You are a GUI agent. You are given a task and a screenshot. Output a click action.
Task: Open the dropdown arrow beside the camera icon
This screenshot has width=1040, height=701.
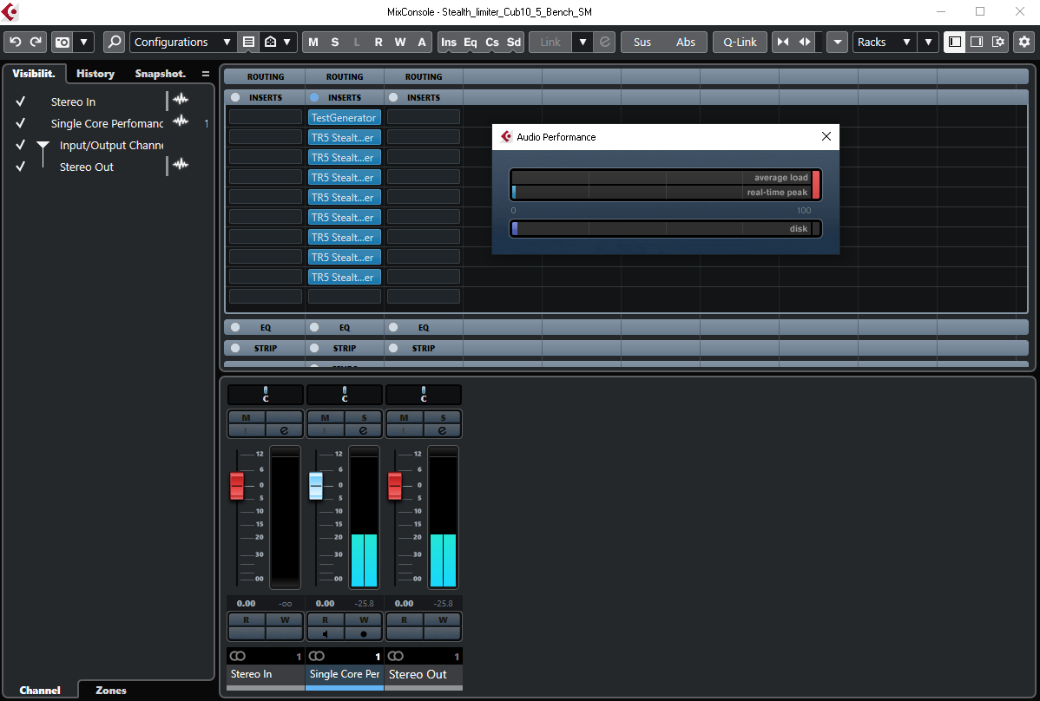coord(83,42)
